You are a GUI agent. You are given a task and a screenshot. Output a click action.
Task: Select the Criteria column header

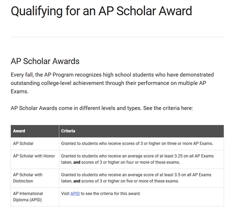click(x=142, y=131)
